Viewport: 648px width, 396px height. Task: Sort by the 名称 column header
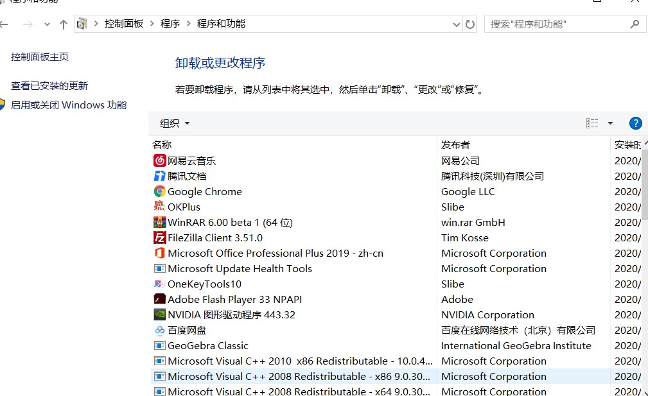pyautogui.click(x=162, y=144)
